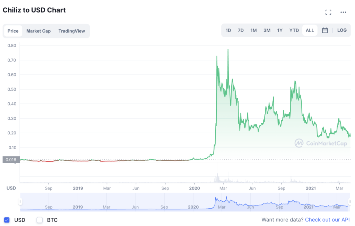Open the fullscreen chart view icon

328,12
